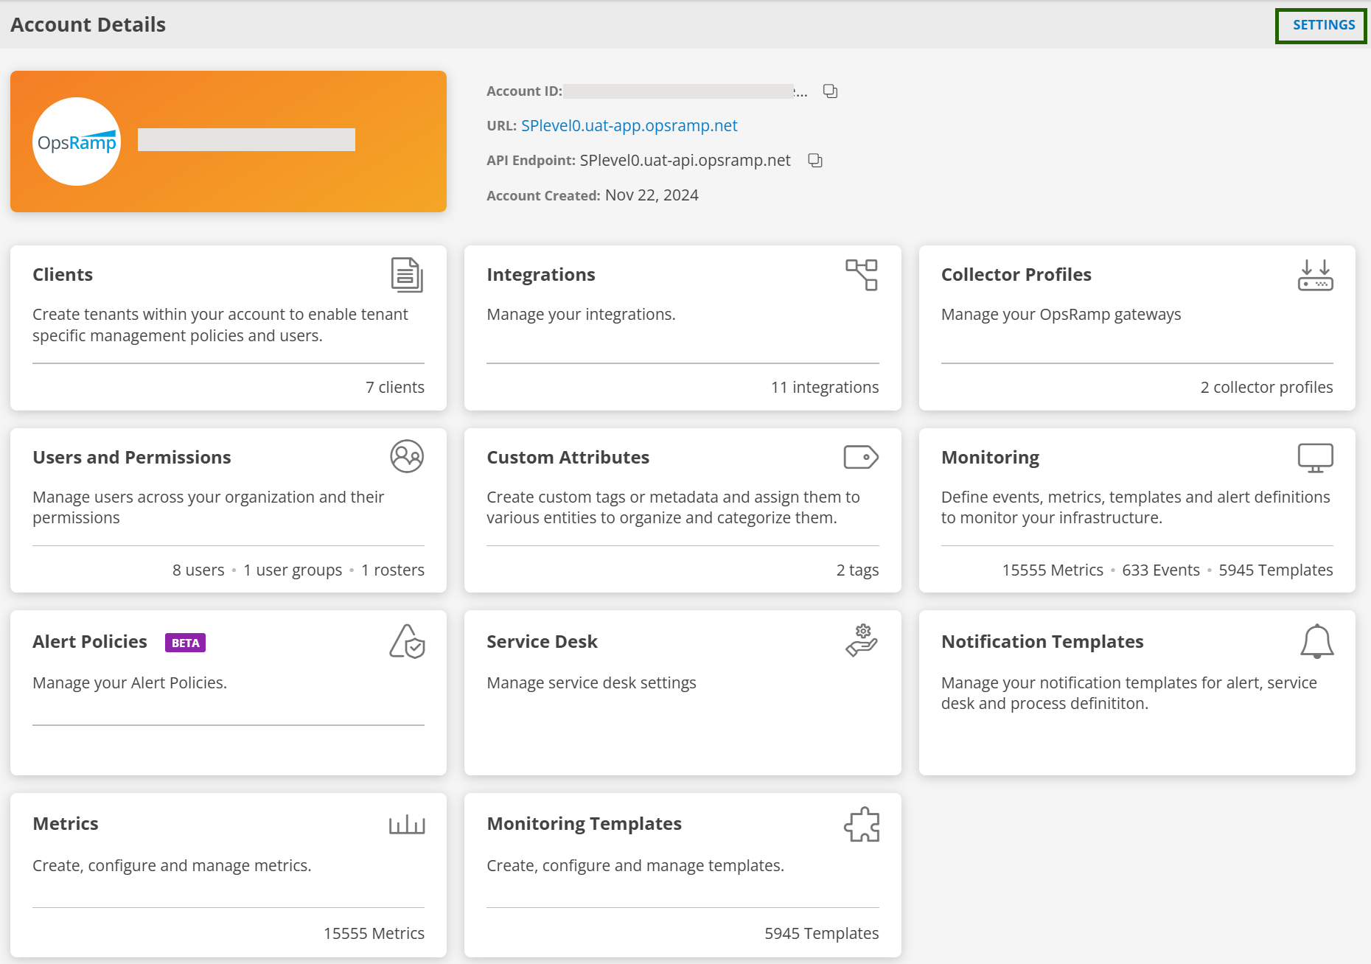This screenshot has height=964, width=1371.
Task: Click the Collector Profiles gateway icon
Action: tap(1316, 275)
